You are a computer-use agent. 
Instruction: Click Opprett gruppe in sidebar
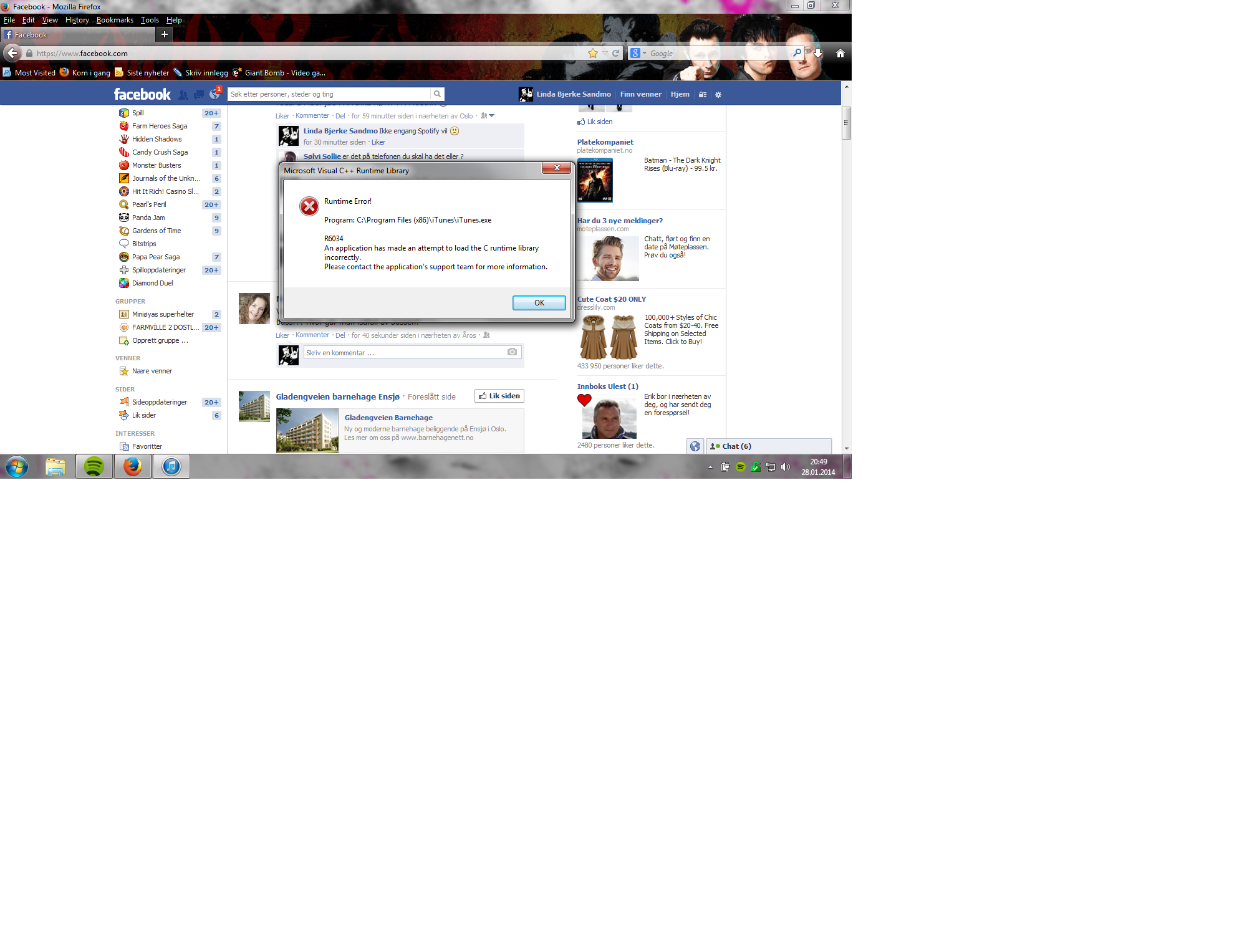tap(160, 340)
